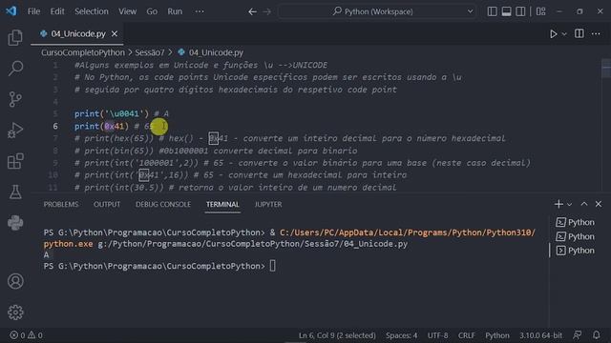Split the editor to the right
This screenshot has width=611, height=343.
point(579,34)
